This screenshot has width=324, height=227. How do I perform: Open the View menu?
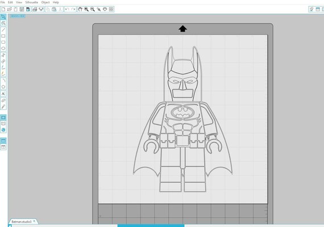19,2
